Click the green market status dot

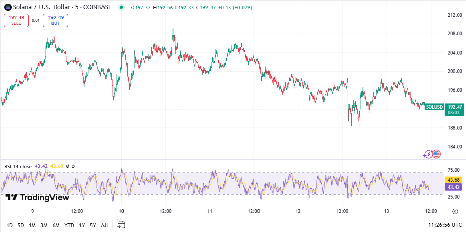point(121,7)
